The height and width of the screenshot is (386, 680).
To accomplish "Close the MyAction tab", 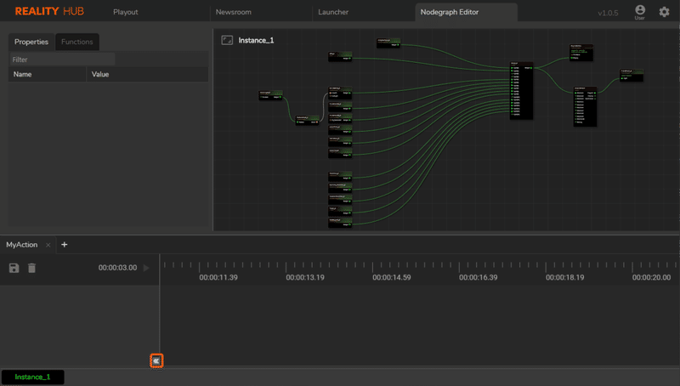I will pyautogui.click(x=48, y=245).
